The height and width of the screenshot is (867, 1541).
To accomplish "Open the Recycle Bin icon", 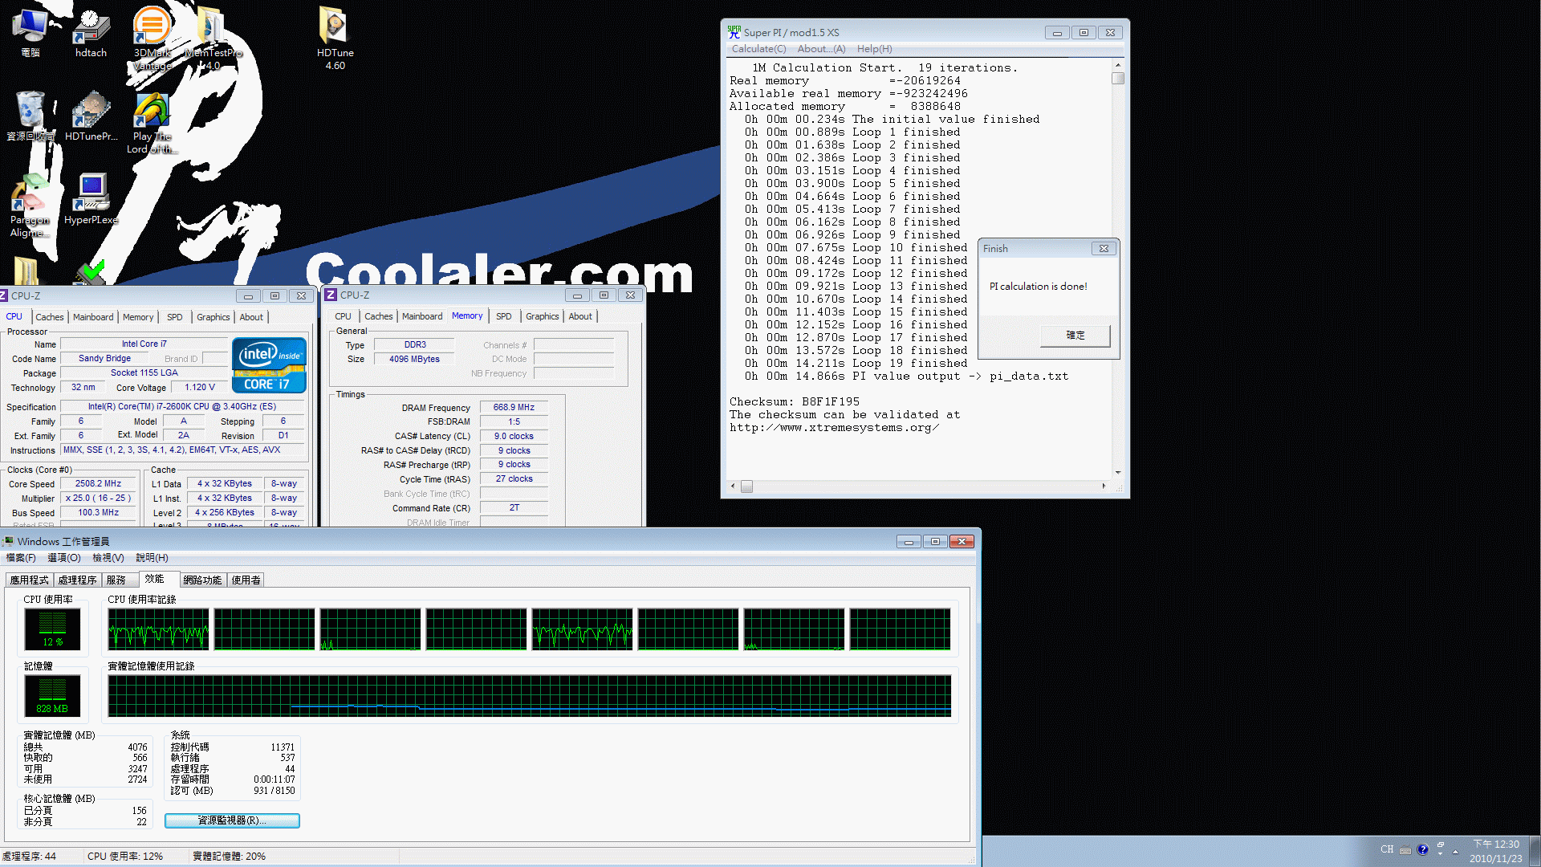I will coord(30,116).
